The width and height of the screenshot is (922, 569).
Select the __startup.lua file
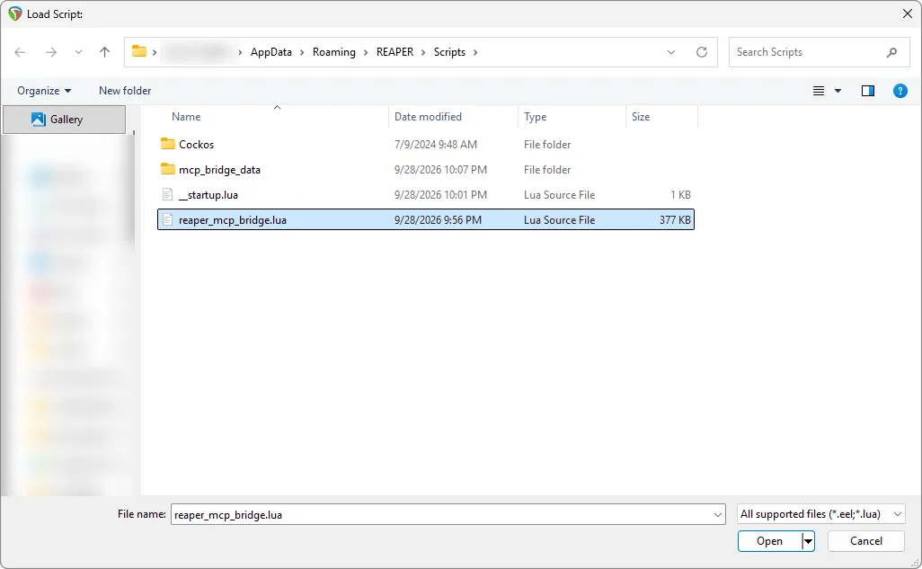[x=426, y=195]
